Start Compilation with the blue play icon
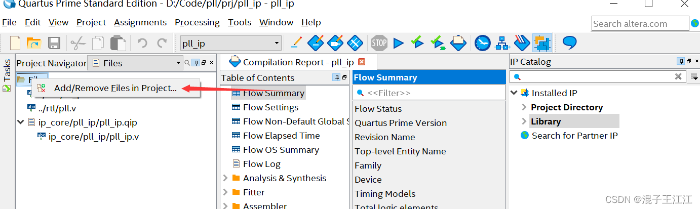 tap(399, 43)
